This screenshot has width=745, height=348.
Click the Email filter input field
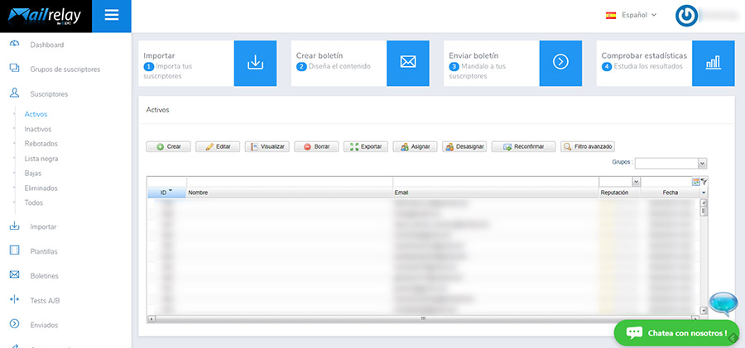(496, 182)
